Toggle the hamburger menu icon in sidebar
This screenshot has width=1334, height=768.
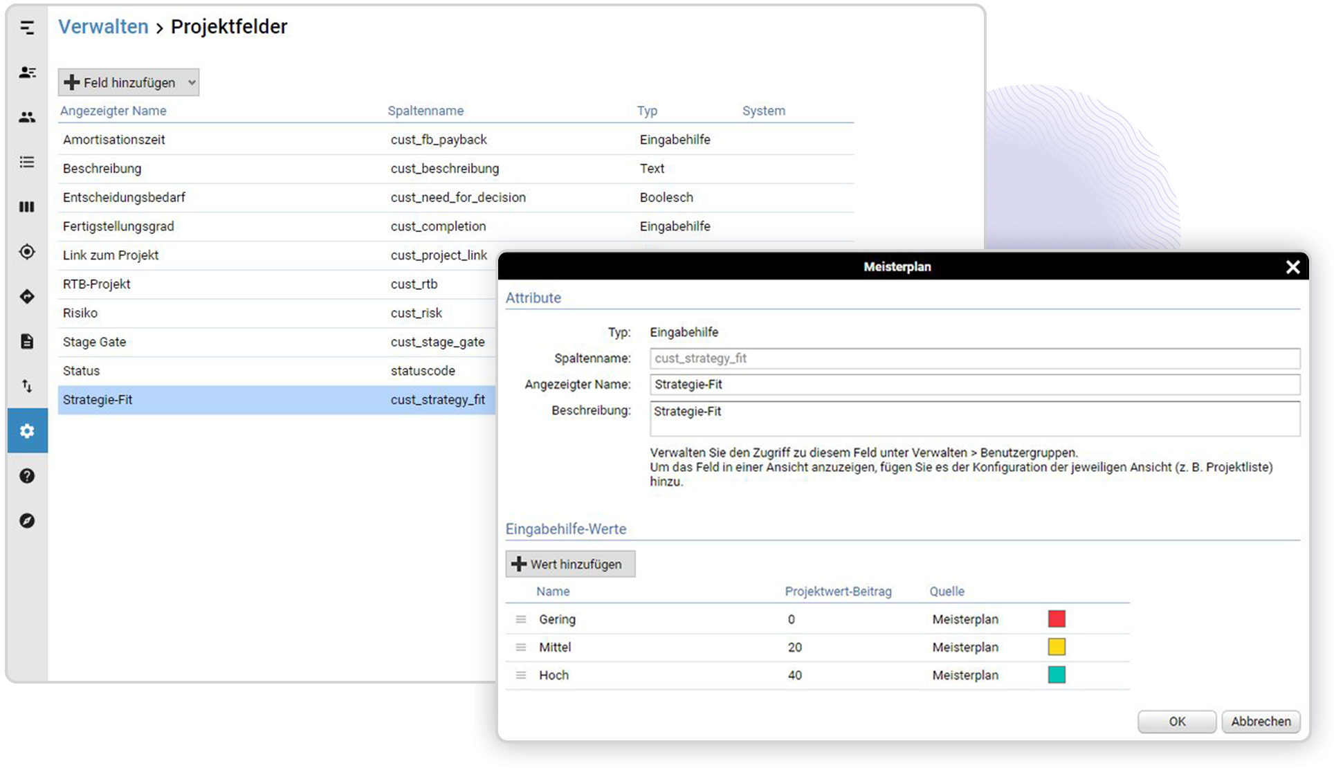click(x=27, y=28)
